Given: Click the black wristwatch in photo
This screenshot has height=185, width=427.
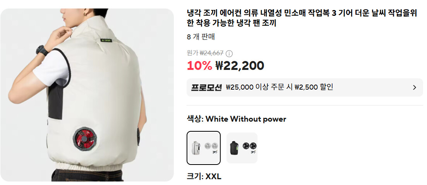Looking at the screenshot, I should tap(41, 50).
